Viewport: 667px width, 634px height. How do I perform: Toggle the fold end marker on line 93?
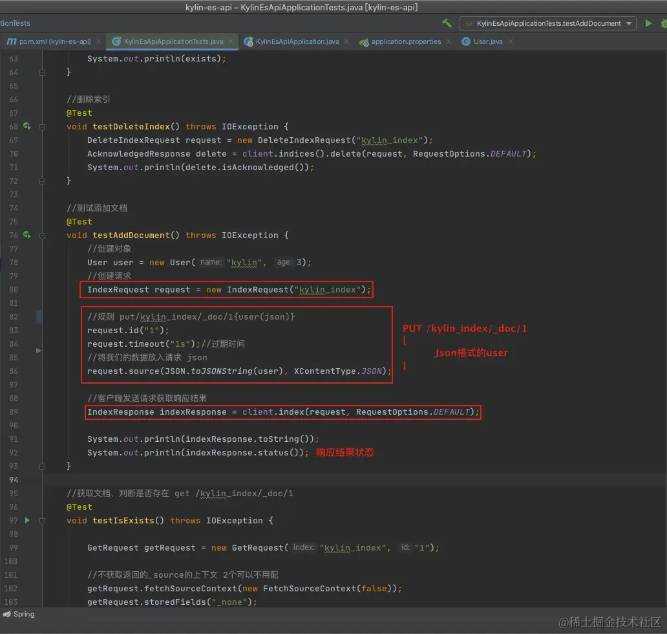(43, 466)
